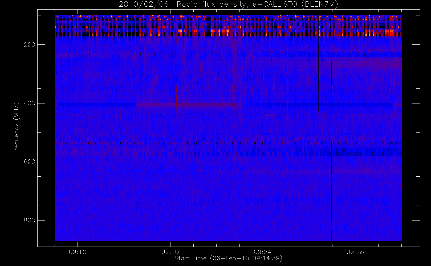Click the 09:28 time tick label
This screenshot has height=266, width=431.
click(355, 252)
